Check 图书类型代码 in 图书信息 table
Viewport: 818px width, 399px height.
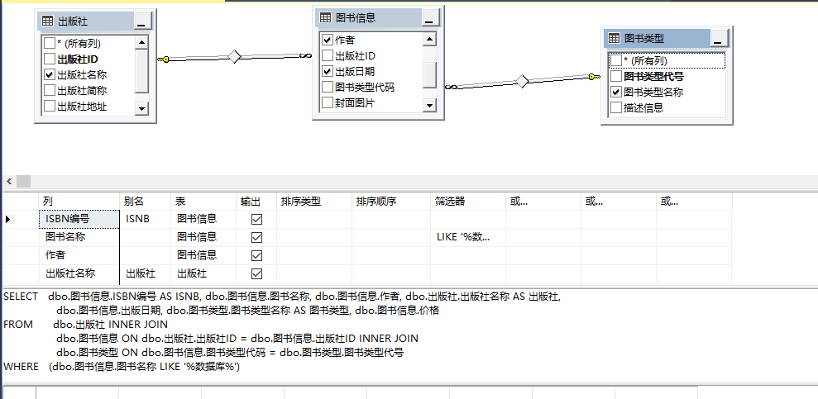(328, 87)
